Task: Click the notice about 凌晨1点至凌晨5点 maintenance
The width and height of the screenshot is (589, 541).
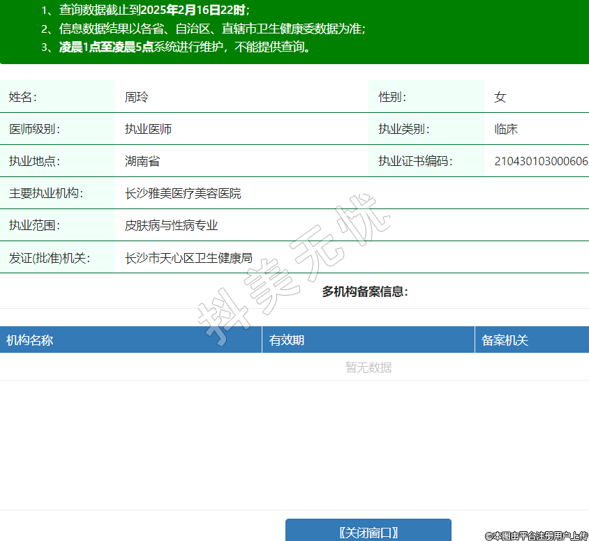Action: click(x=184, y=47)
